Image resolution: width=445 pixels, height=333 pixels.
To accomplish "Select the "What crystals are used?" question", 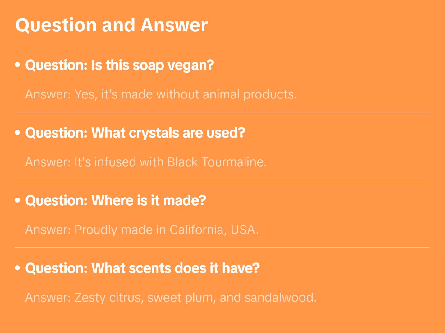I will pos(135,133).
